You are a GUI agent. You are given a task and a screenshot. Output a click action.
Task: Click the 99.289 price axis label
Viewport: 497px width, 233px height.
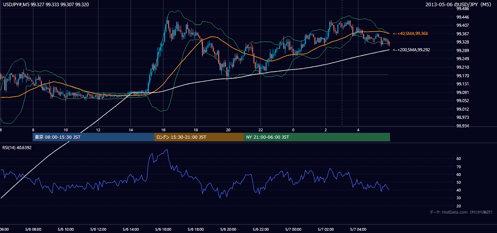(462, 50)
